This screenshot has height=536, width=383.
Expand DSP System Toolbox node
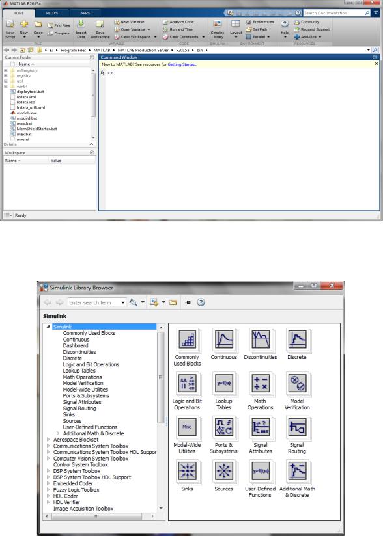point(48,471)
